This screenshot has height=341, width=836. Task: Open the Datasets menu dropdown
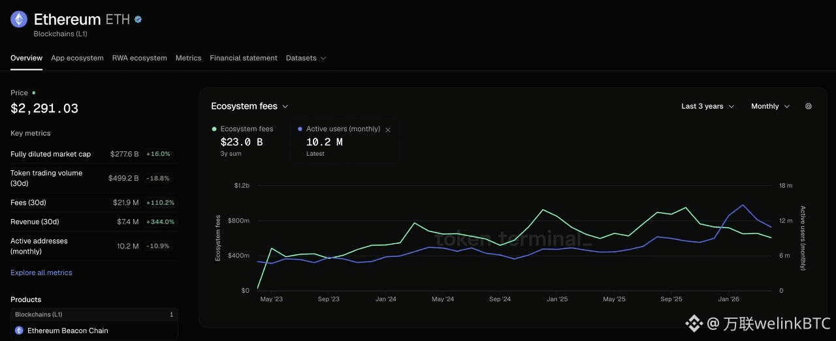306,58
